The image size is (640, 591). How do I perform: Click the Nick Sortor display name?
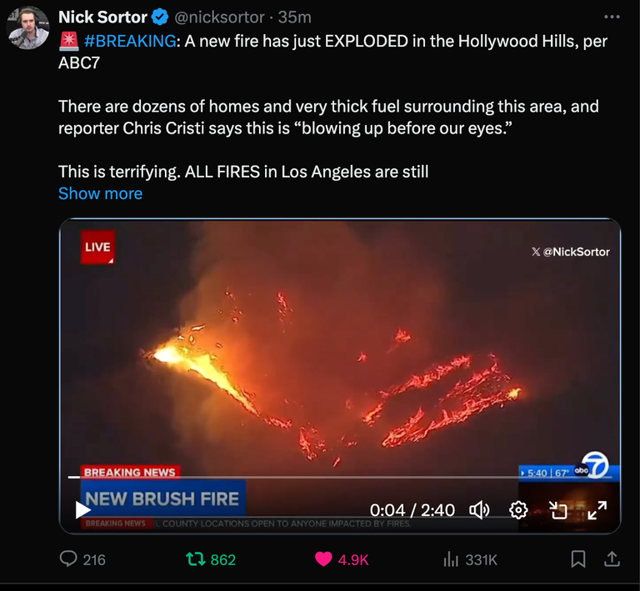point(102,18)
